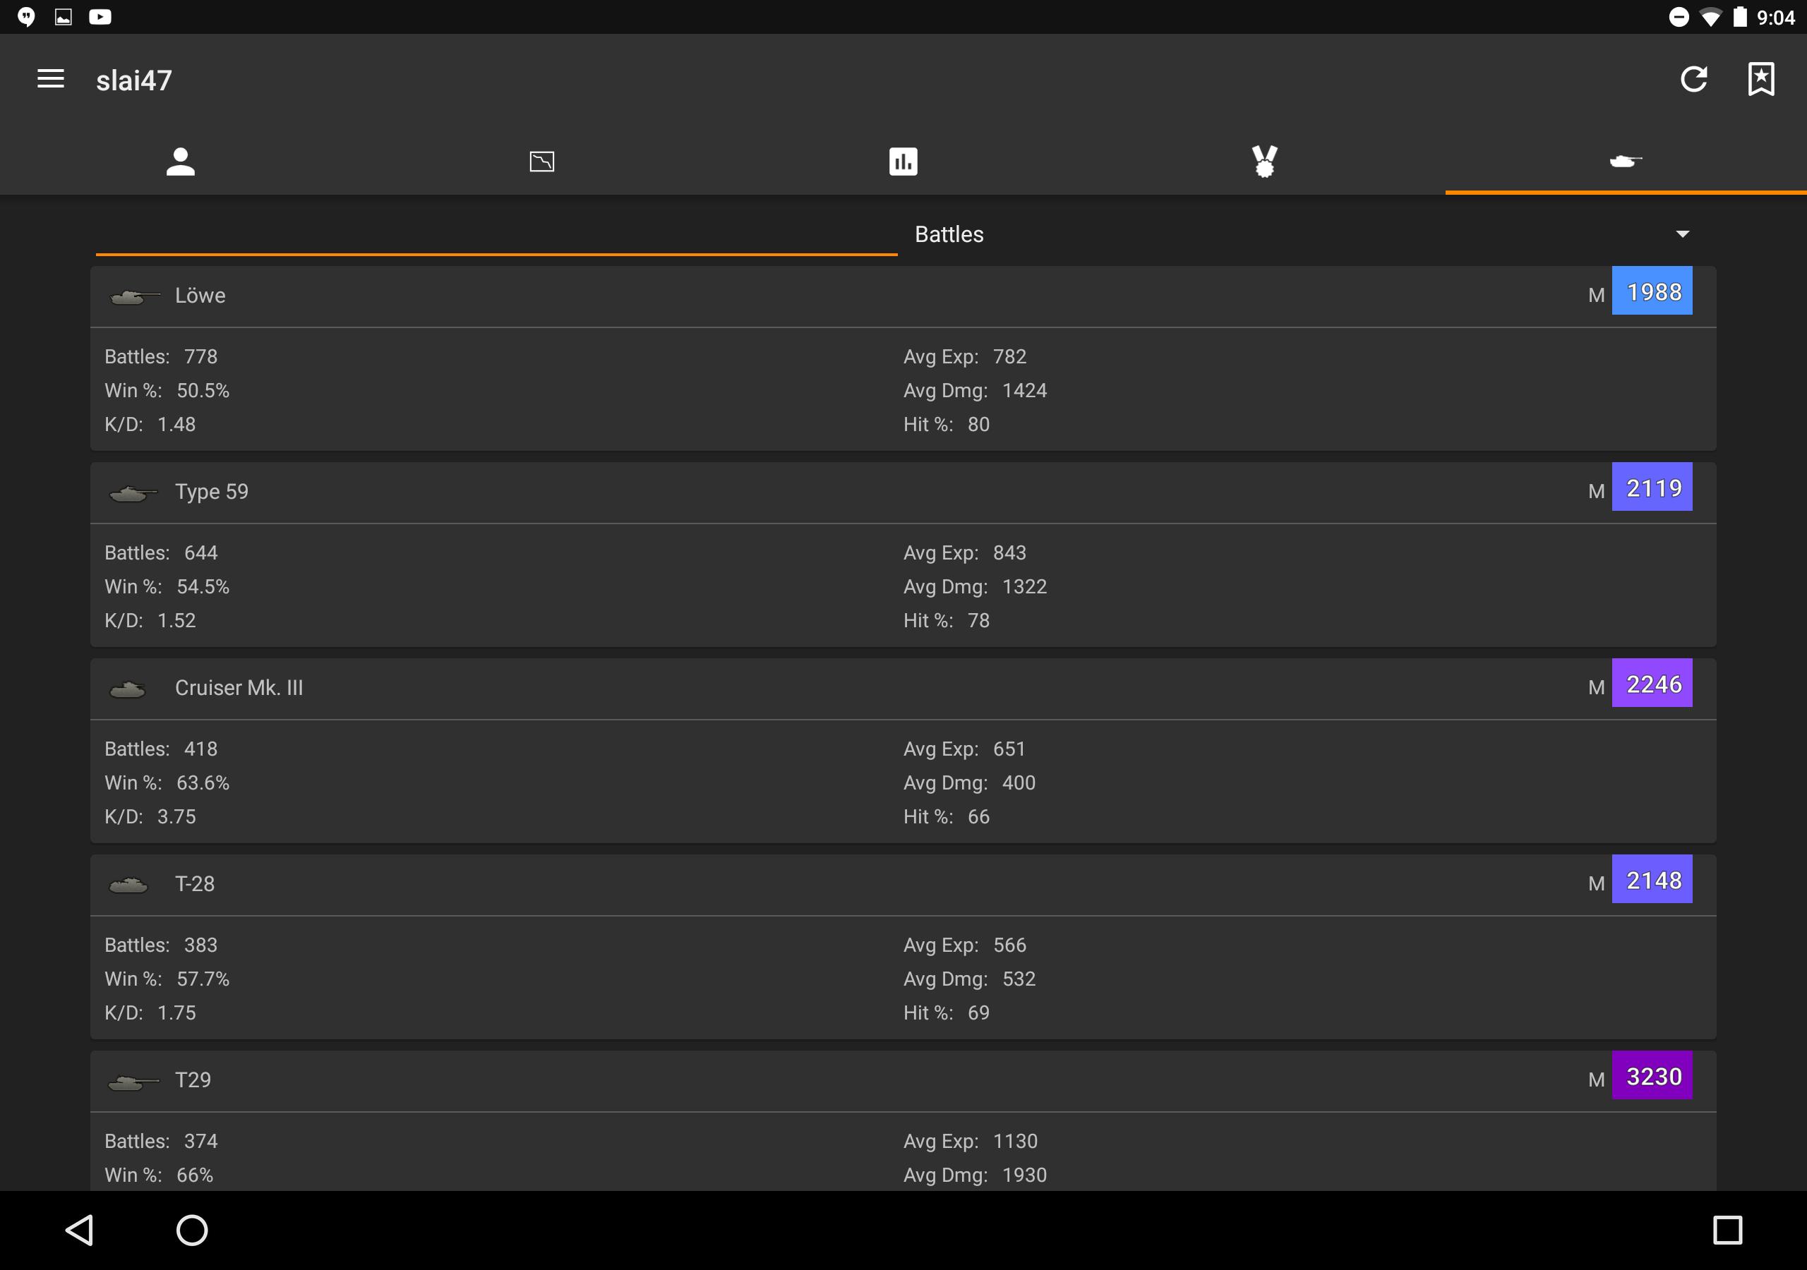Viewport: 1807px width, 1270px height.
Task: Click the dropdown arrow next to Battles
Action: (1683, 234)
